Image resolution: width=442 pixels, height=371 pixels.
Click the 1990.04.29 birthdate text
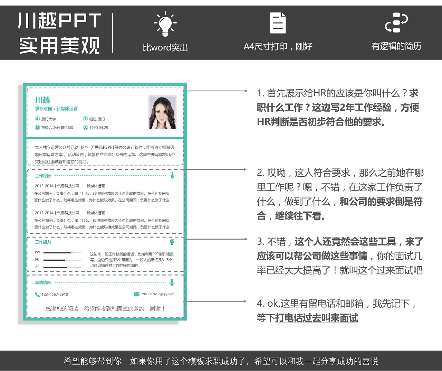tap(99, 128)
